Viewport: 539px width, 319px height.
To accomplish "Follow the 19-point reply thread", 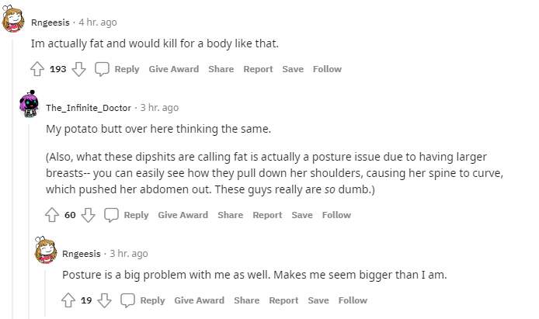I will (353, 300).
